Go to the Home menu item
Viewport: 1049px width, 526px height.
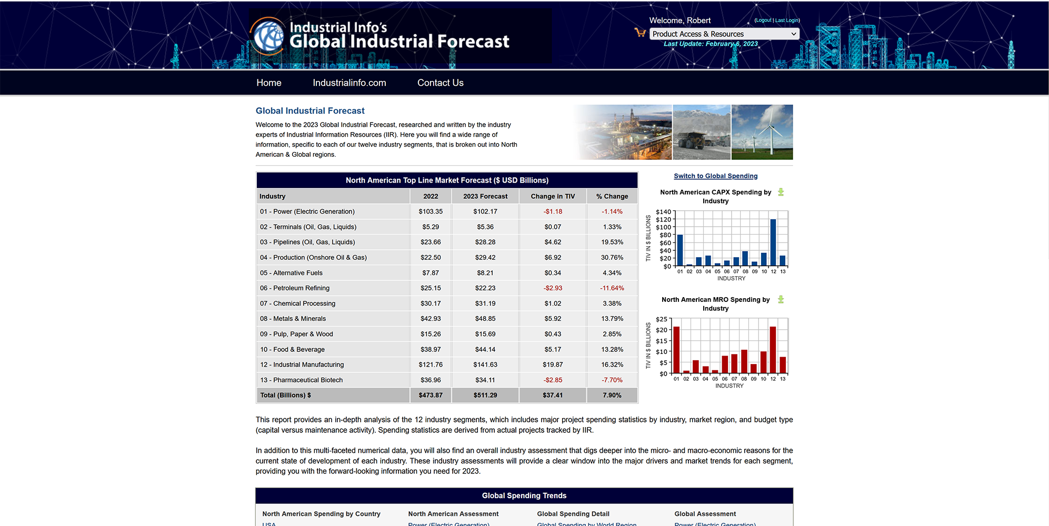click(269, 83)
